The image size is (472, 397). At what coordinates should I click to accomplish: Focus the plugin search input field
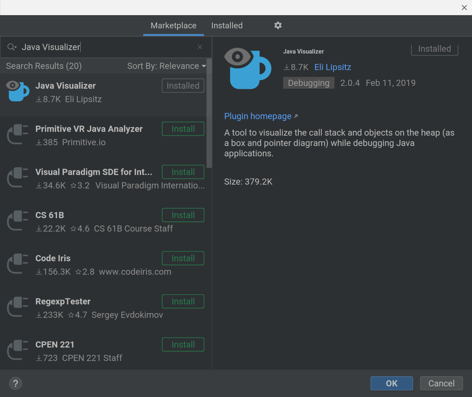(106, 47)
